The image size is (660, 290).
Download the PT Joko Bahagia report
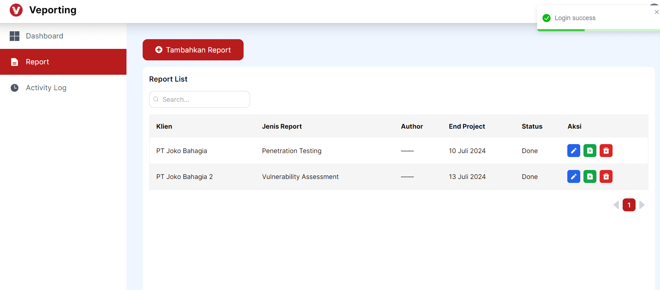click(590, 151)
